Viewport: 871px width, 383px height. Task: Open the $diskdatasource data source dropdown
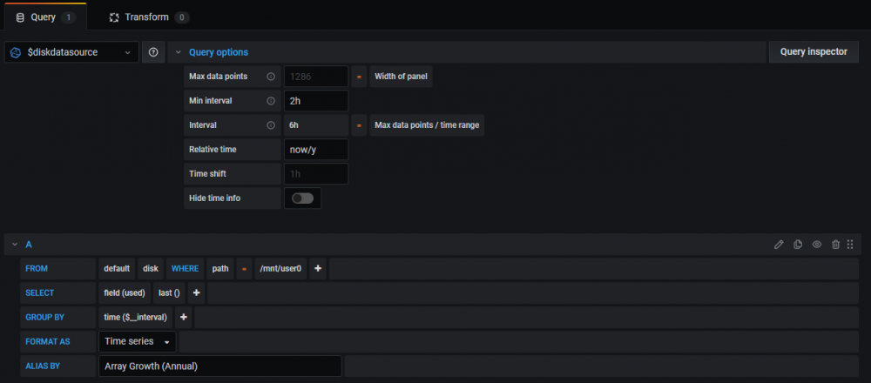click(71, 52)
